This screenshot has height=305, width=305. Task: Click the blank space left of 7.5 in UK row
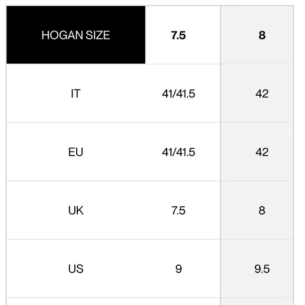pos(158,210)
